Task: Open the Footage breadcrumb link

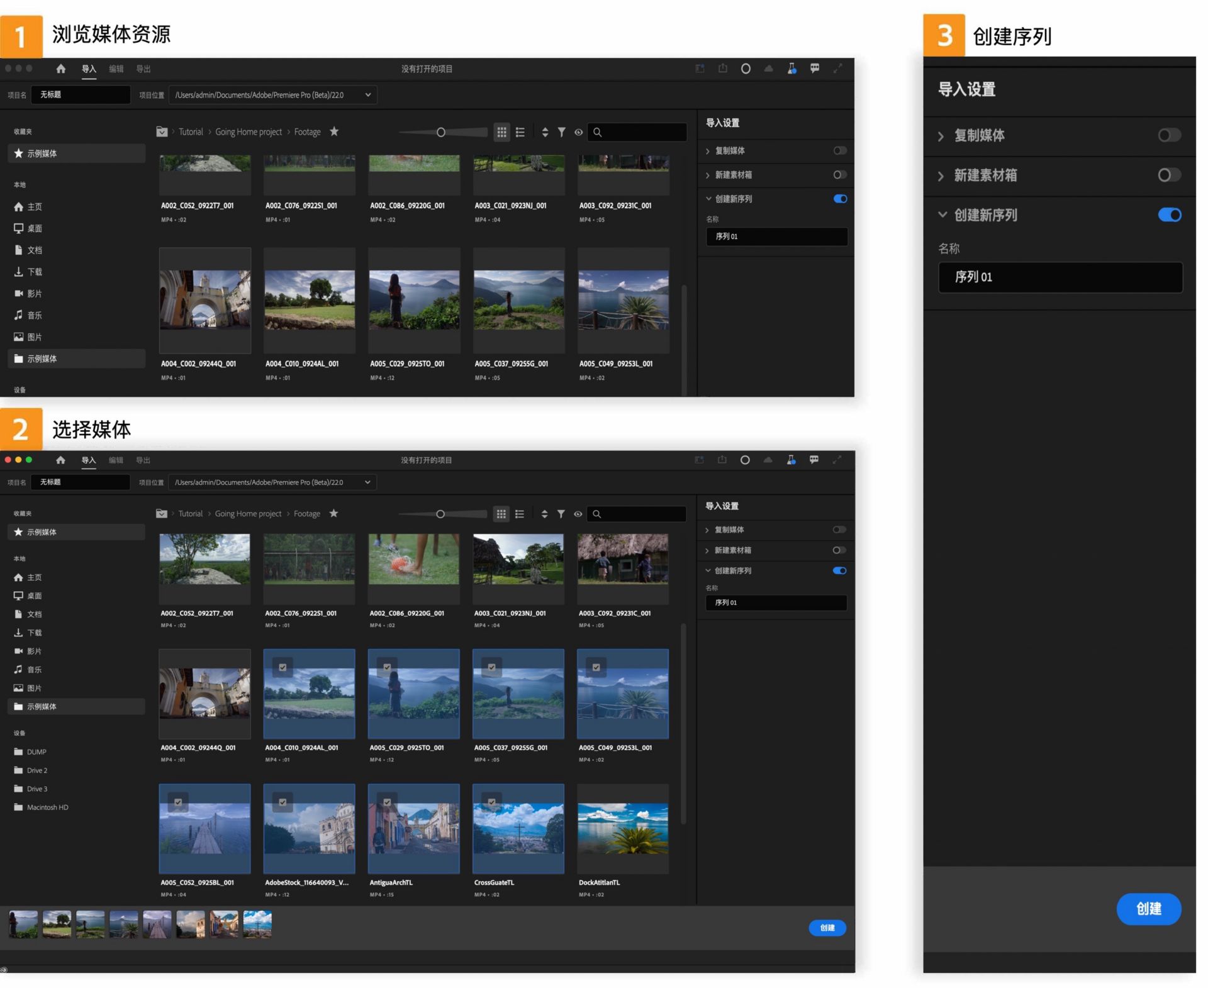Action: (x=307, y=131)
